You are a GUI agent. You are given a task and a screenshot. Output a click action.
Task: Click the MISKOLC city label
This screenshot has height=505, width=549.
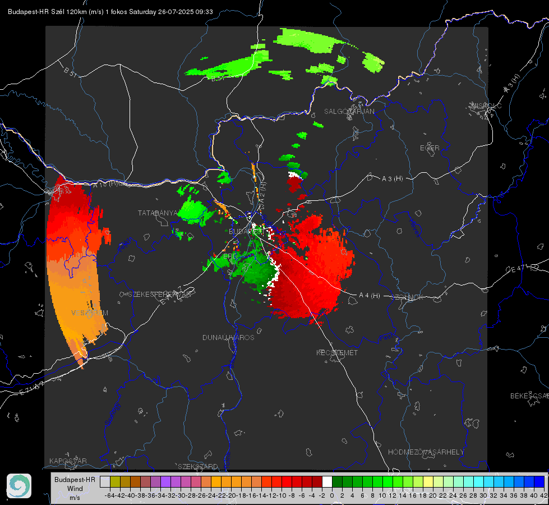[486, 105]
